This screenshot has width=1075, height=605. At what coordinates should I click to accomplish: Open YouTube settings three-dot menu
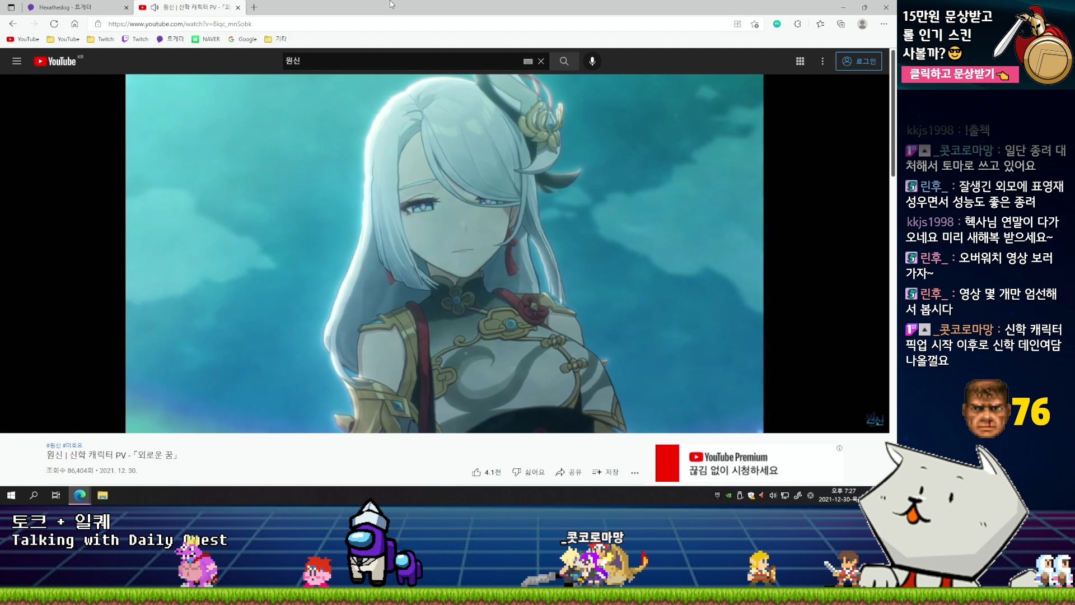tap(822, 61)
